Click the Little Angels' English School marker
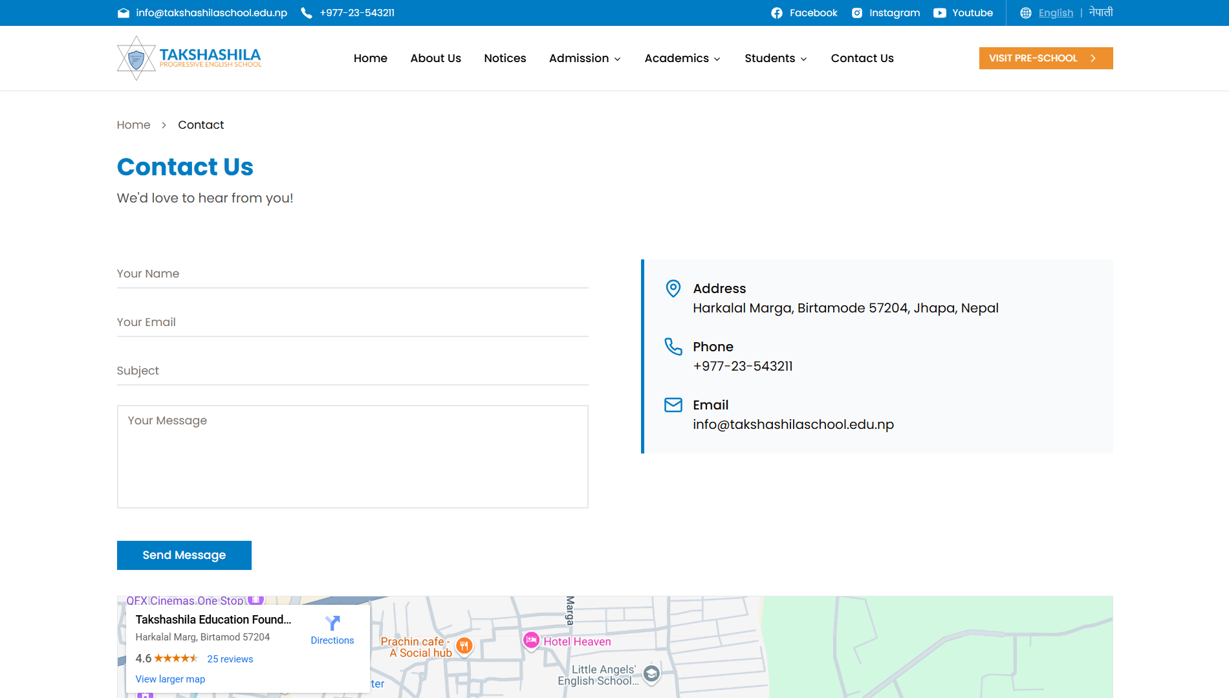Viewport: 1229px width, 698px height. [x=651, y=674]
